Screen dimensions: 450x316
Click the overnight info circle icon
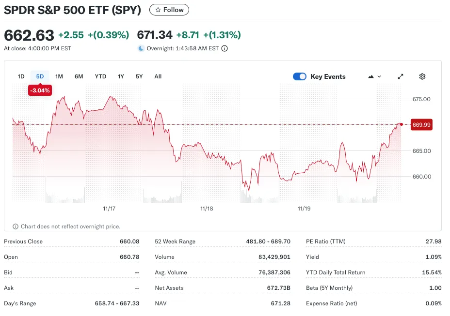coord(225,48)
